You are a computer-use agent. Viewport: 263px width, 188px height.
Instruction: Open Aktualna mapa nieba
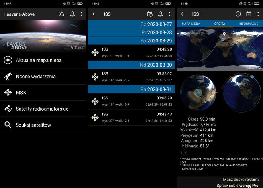[x=38, y=60]
